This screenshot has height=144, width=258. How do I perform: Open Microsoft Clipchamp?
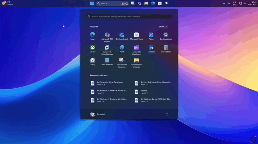pos(136,50)
